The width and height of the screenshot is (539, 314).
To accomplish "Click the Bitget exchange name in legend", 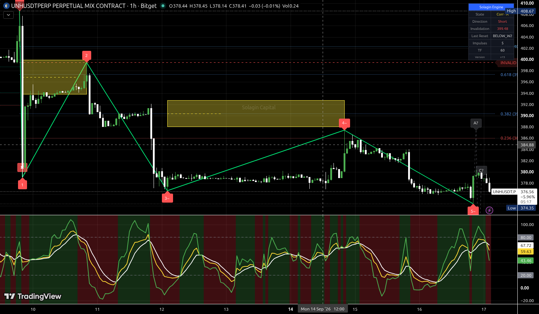I will 149,6.
